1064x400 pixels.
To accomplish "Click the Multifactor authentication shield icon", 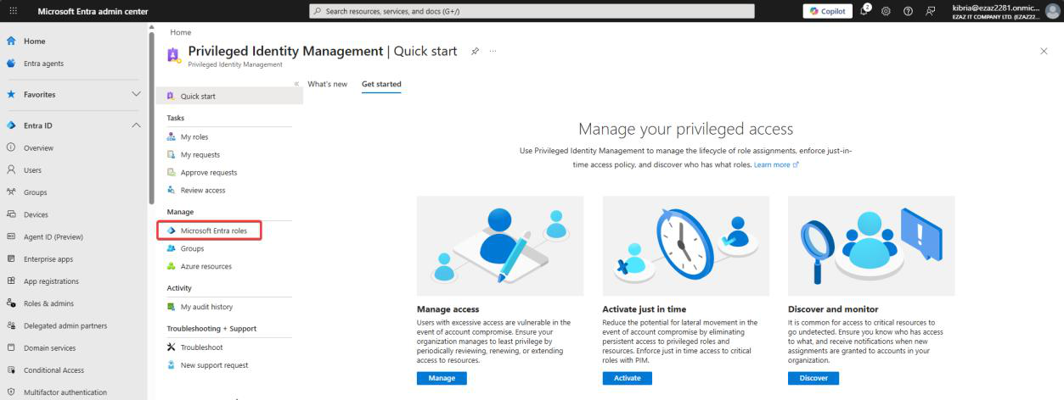I will pyautogui.click(x=11, y=392).
